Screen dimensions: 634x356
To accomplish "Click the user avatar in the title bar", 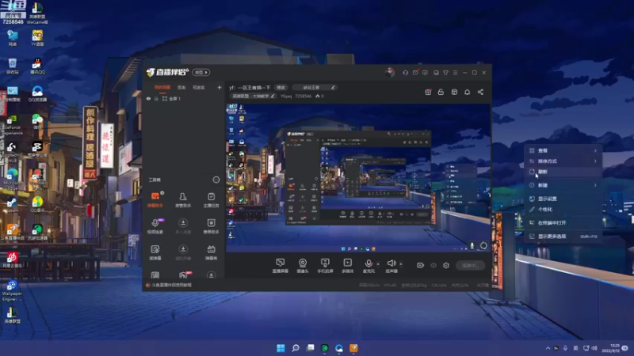I will (x=390, y=73).
